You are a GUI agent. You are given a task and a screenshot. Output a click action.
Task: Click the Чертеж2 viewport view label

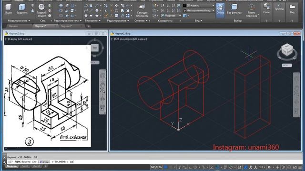coord(13,39)
